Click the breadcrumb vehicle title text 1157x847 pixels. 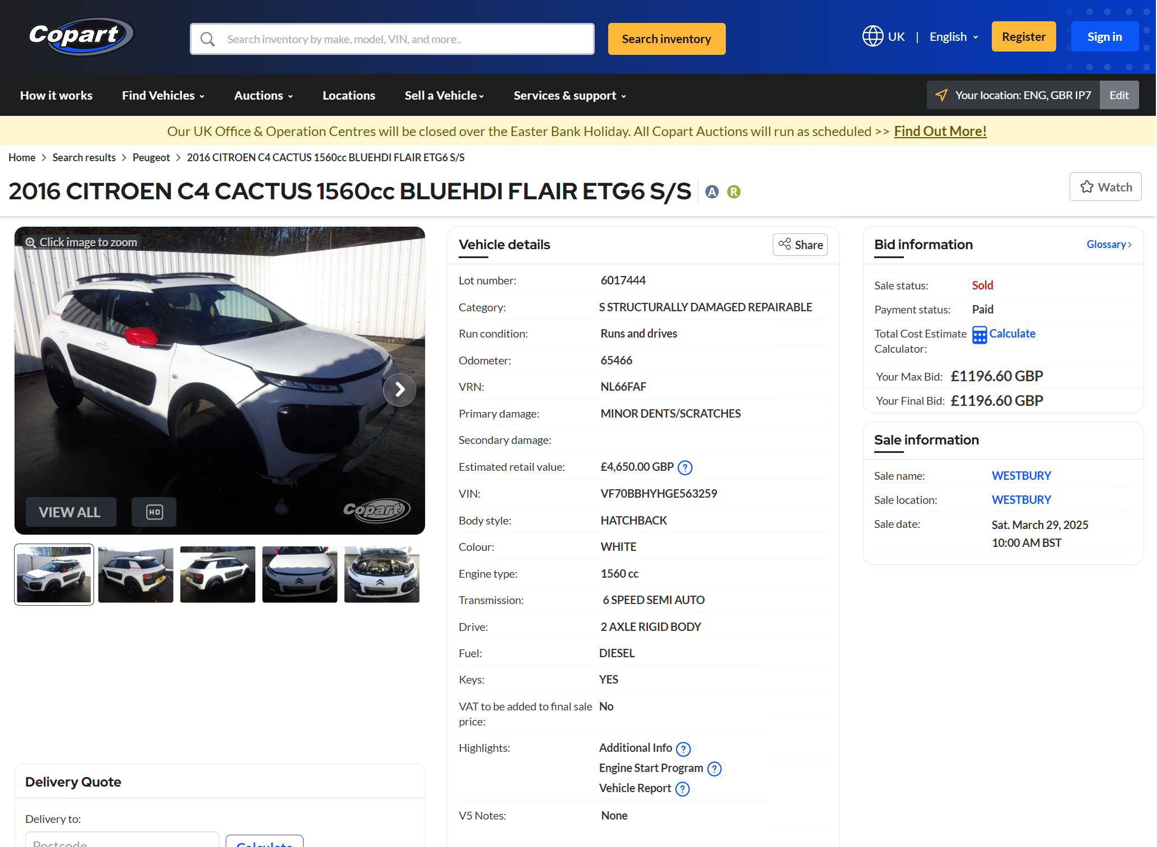point(326,158)
